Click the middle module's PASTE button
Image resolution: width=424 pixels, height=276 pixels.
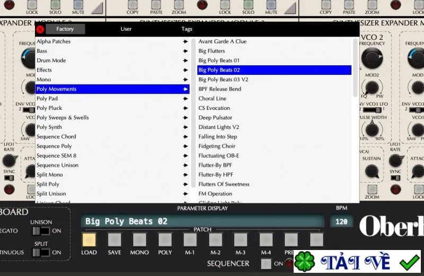coord(156,4)
